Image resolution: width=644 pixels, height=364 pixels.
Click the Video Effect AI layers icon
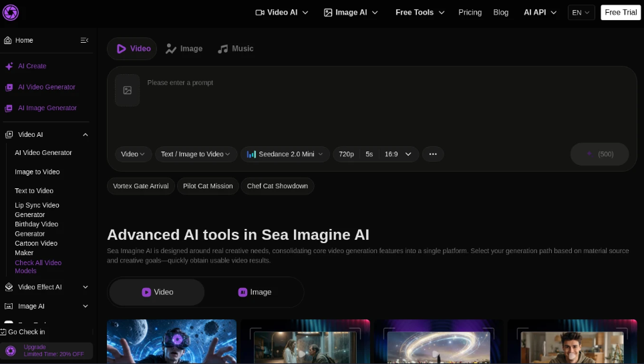(9, 287)
